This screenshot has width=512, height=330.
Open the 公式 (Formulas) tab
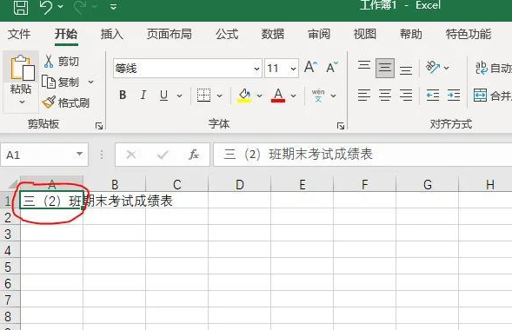[x=227, y=34]
